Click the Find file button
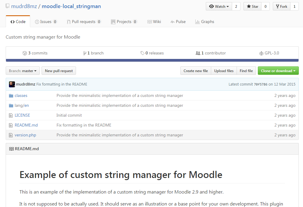 pos(246,71)
